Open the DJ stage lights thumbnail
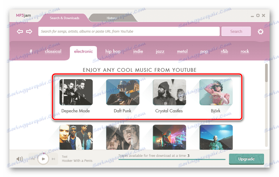Image resolution: width=279 pixels, height=177 pixels. [x=169, y=137]
